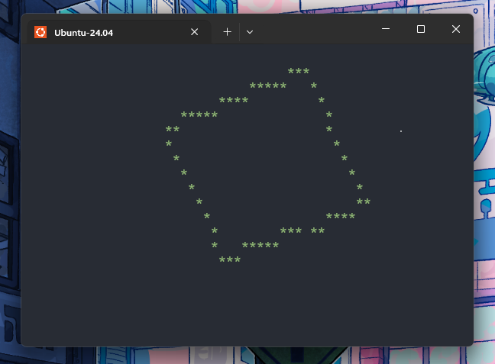Maximize the terminal window
The width and height of the screenshot is (495, 364).
coord(421,29)
